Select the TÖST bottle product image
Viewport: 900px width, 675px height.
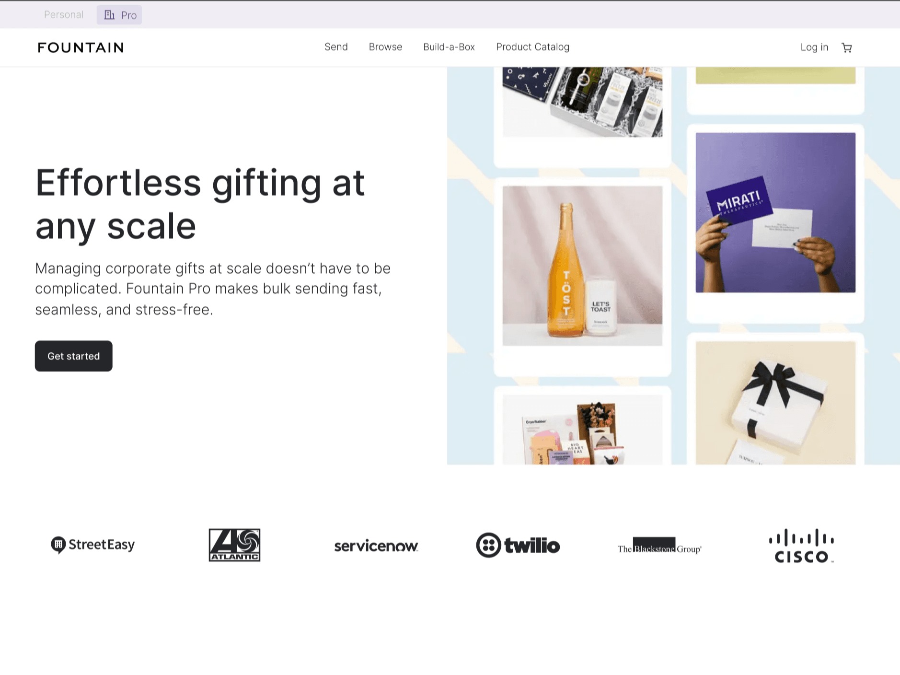click(582, 266)
